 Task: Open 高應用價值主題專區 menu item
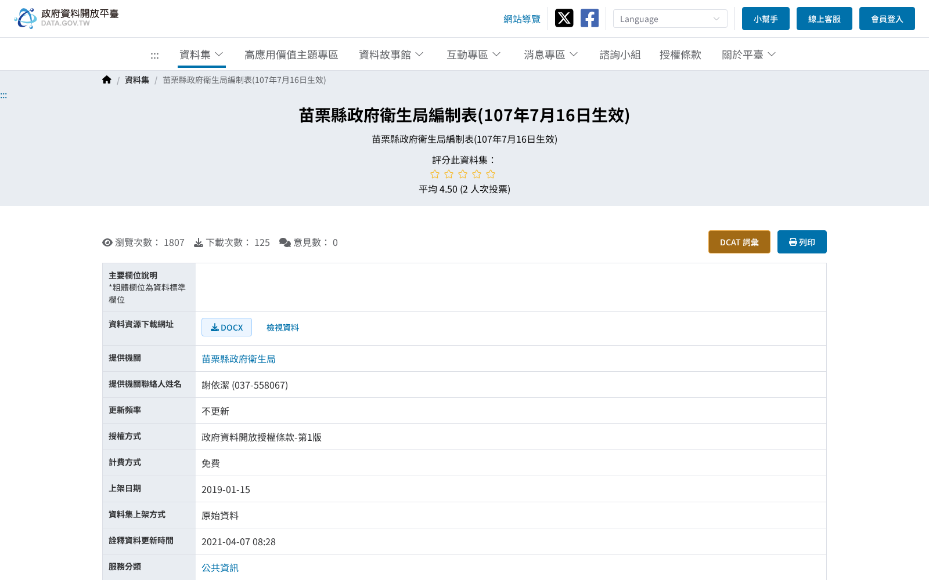pos(291,55)
